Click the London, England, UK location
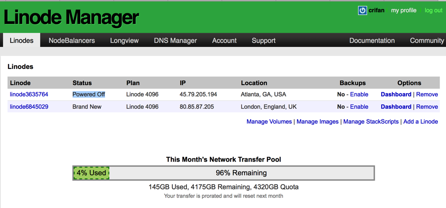 click(x=269, y=107)
